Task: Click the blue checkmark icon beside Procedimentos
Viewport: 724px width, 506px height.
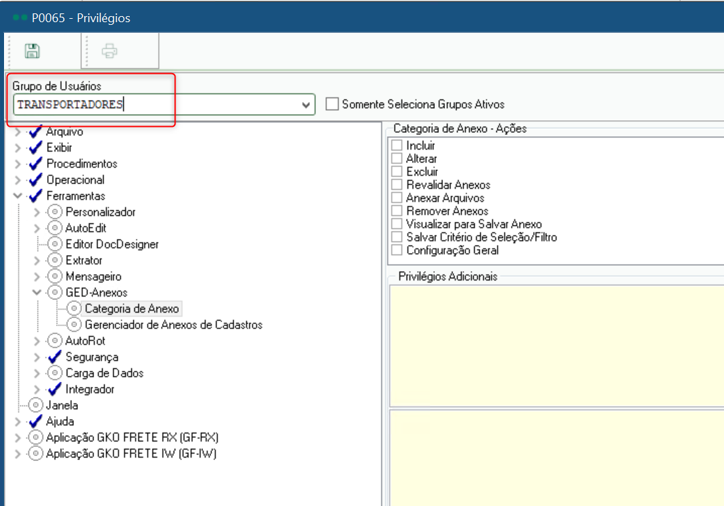Action: (36, 164)
